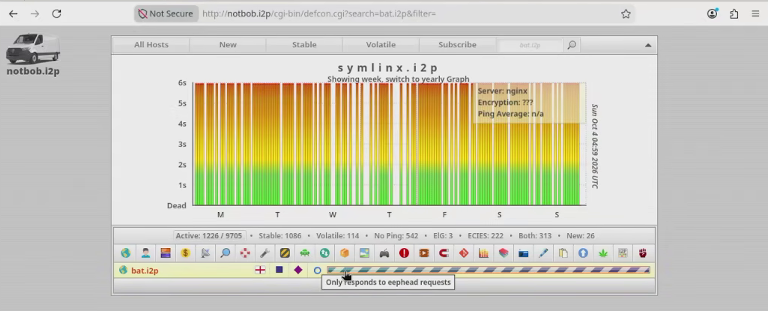Viewport: 768px width, 311px height.
Task: Switch to the Stable tab
Action: pyautogui.click(x=304, y=44)
